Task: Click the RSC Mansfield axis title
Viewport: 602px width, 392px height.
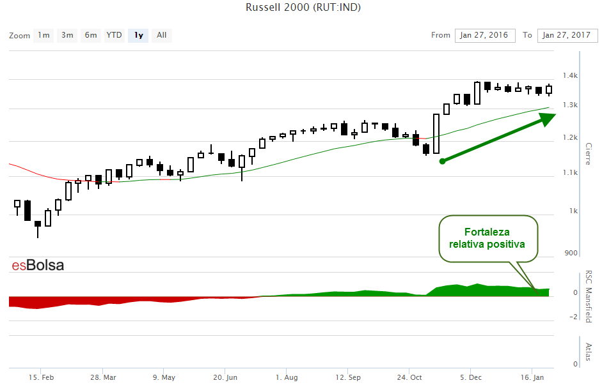Action: click(588, 297)
